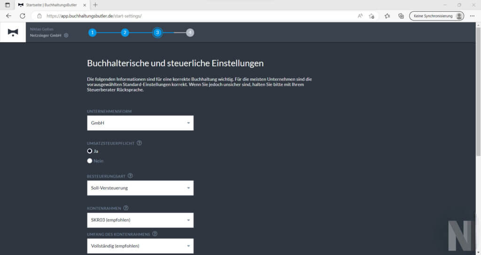
Task: Open Umfang dropdown showing Vollständig
Action: point(140,246)
